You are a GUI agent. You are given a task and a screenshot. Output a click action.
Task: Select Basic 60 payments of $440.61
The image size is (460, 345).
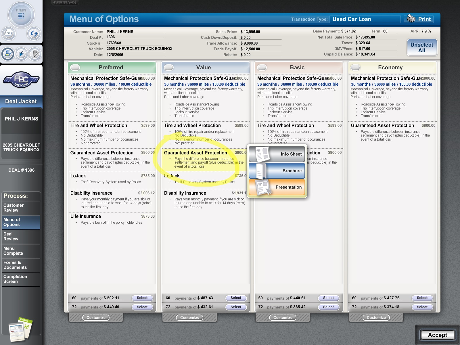click(329, 298)
